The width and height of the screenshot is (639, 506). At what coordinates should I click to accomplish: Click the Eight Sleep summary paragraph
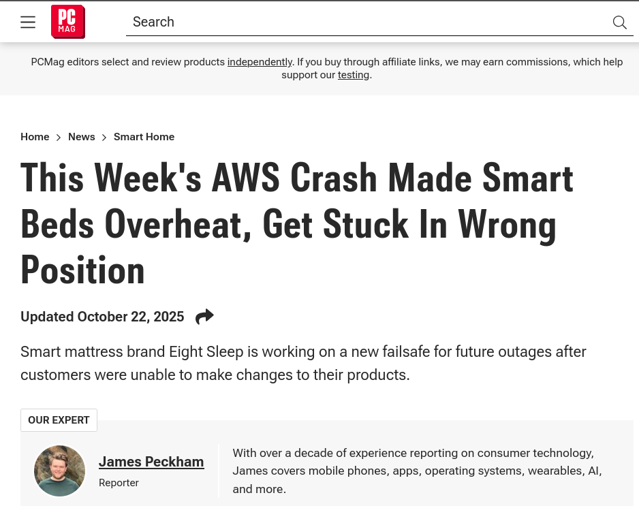(x=303, y=364)
